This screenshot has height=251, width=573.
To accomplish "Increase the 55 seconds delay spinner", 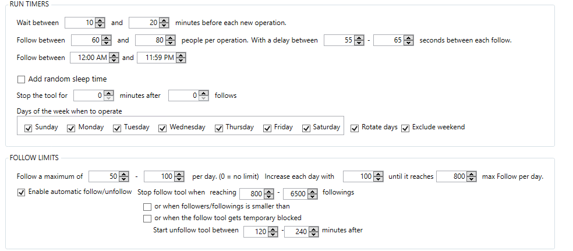I will [359, 38].
